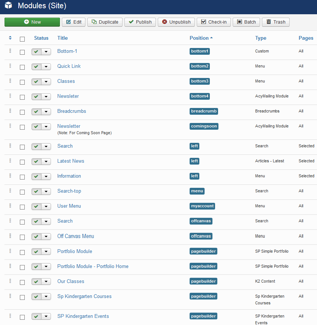Screen dimensions: 317x325
Task: Click drag handle icon for Latest News row
Action: coord(10,161)
